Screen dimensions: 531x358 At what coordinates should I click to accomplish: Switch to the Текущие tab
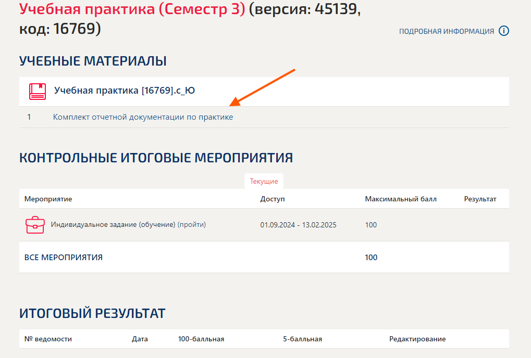[264, 181]
